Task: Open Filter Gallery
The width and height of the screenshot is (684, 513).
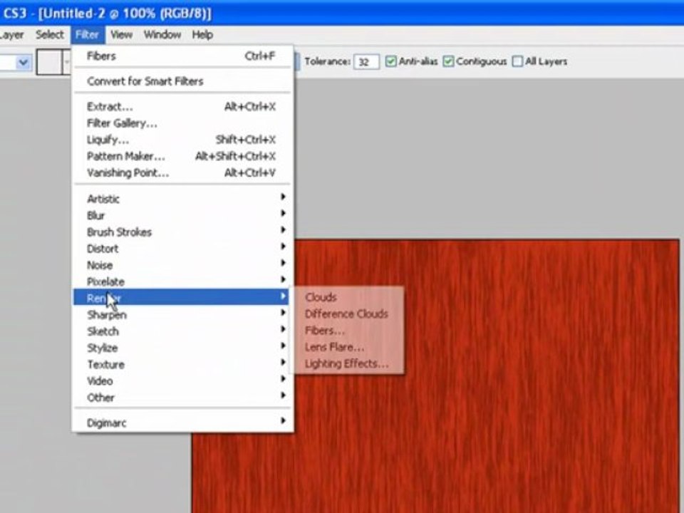Action: click(x=182, y=123)
